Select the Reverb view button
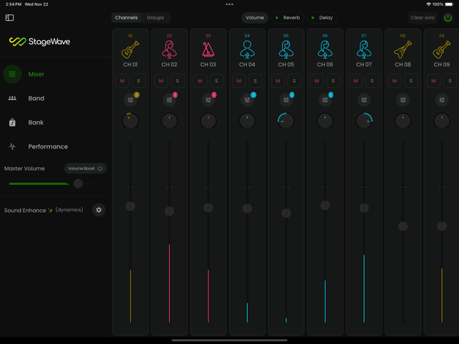This screenshot has height=344, width=459. click(288, 18)
